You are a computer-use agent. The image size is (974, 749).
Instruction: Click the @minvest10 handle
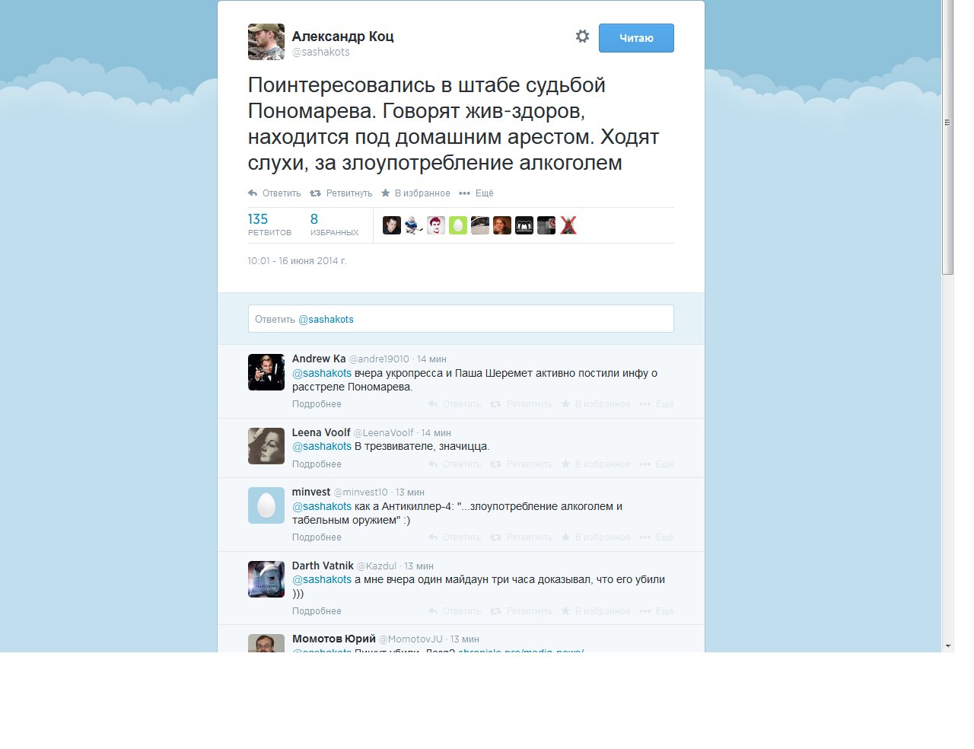click(361, 492)
